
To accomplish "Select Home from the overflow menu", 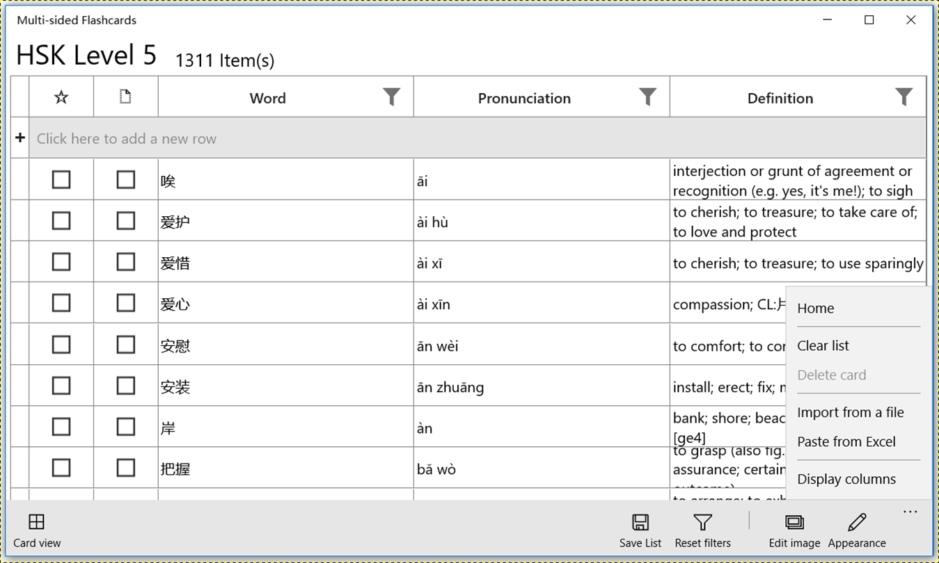I will click(816, 309).
